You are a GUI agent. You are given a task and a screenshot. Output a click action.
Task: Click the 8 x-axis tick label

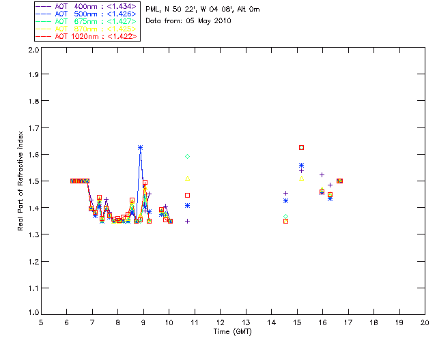[118, 322]
